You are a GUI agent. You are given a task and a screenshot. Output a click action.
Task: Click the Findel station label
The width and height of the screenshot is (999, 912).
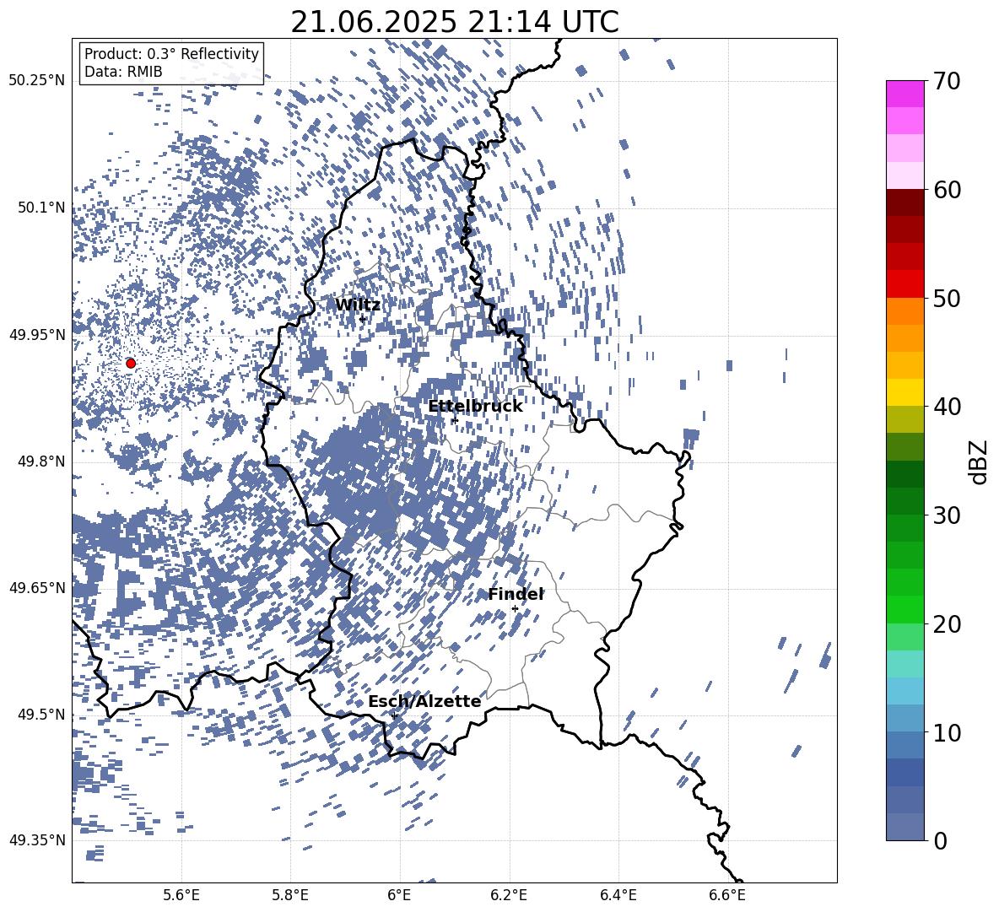(516, 594)
